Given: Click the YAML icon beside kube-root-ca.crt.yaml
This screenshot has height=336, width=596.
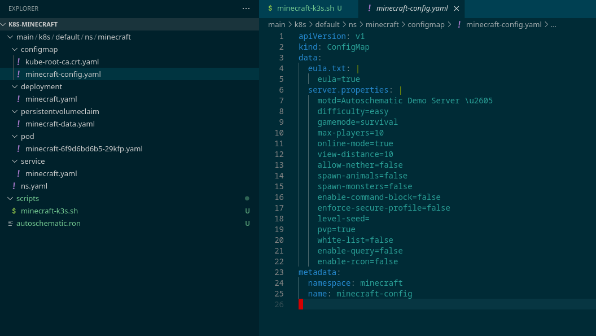Looking at the screenshot, I should [19, 62].
